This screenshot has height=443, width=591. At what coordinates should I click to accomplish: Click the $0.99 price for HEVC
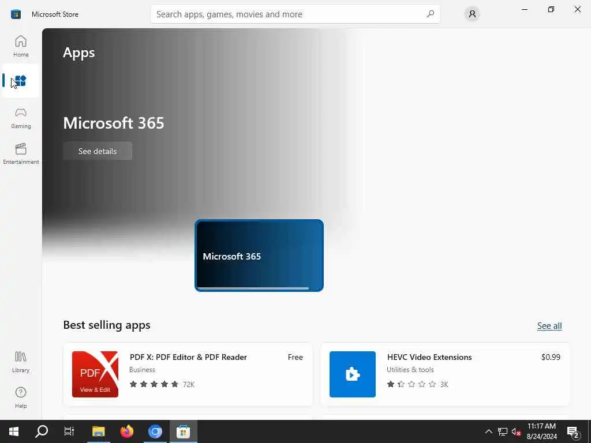[x=551, y=357]
